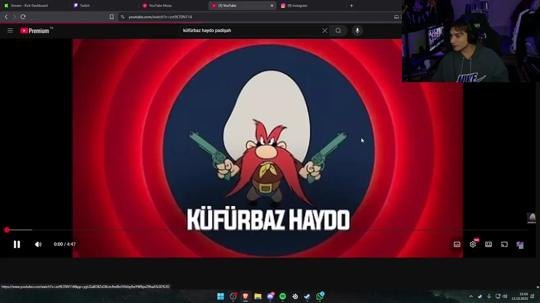Open a new browser tab

tap(351, 5)
